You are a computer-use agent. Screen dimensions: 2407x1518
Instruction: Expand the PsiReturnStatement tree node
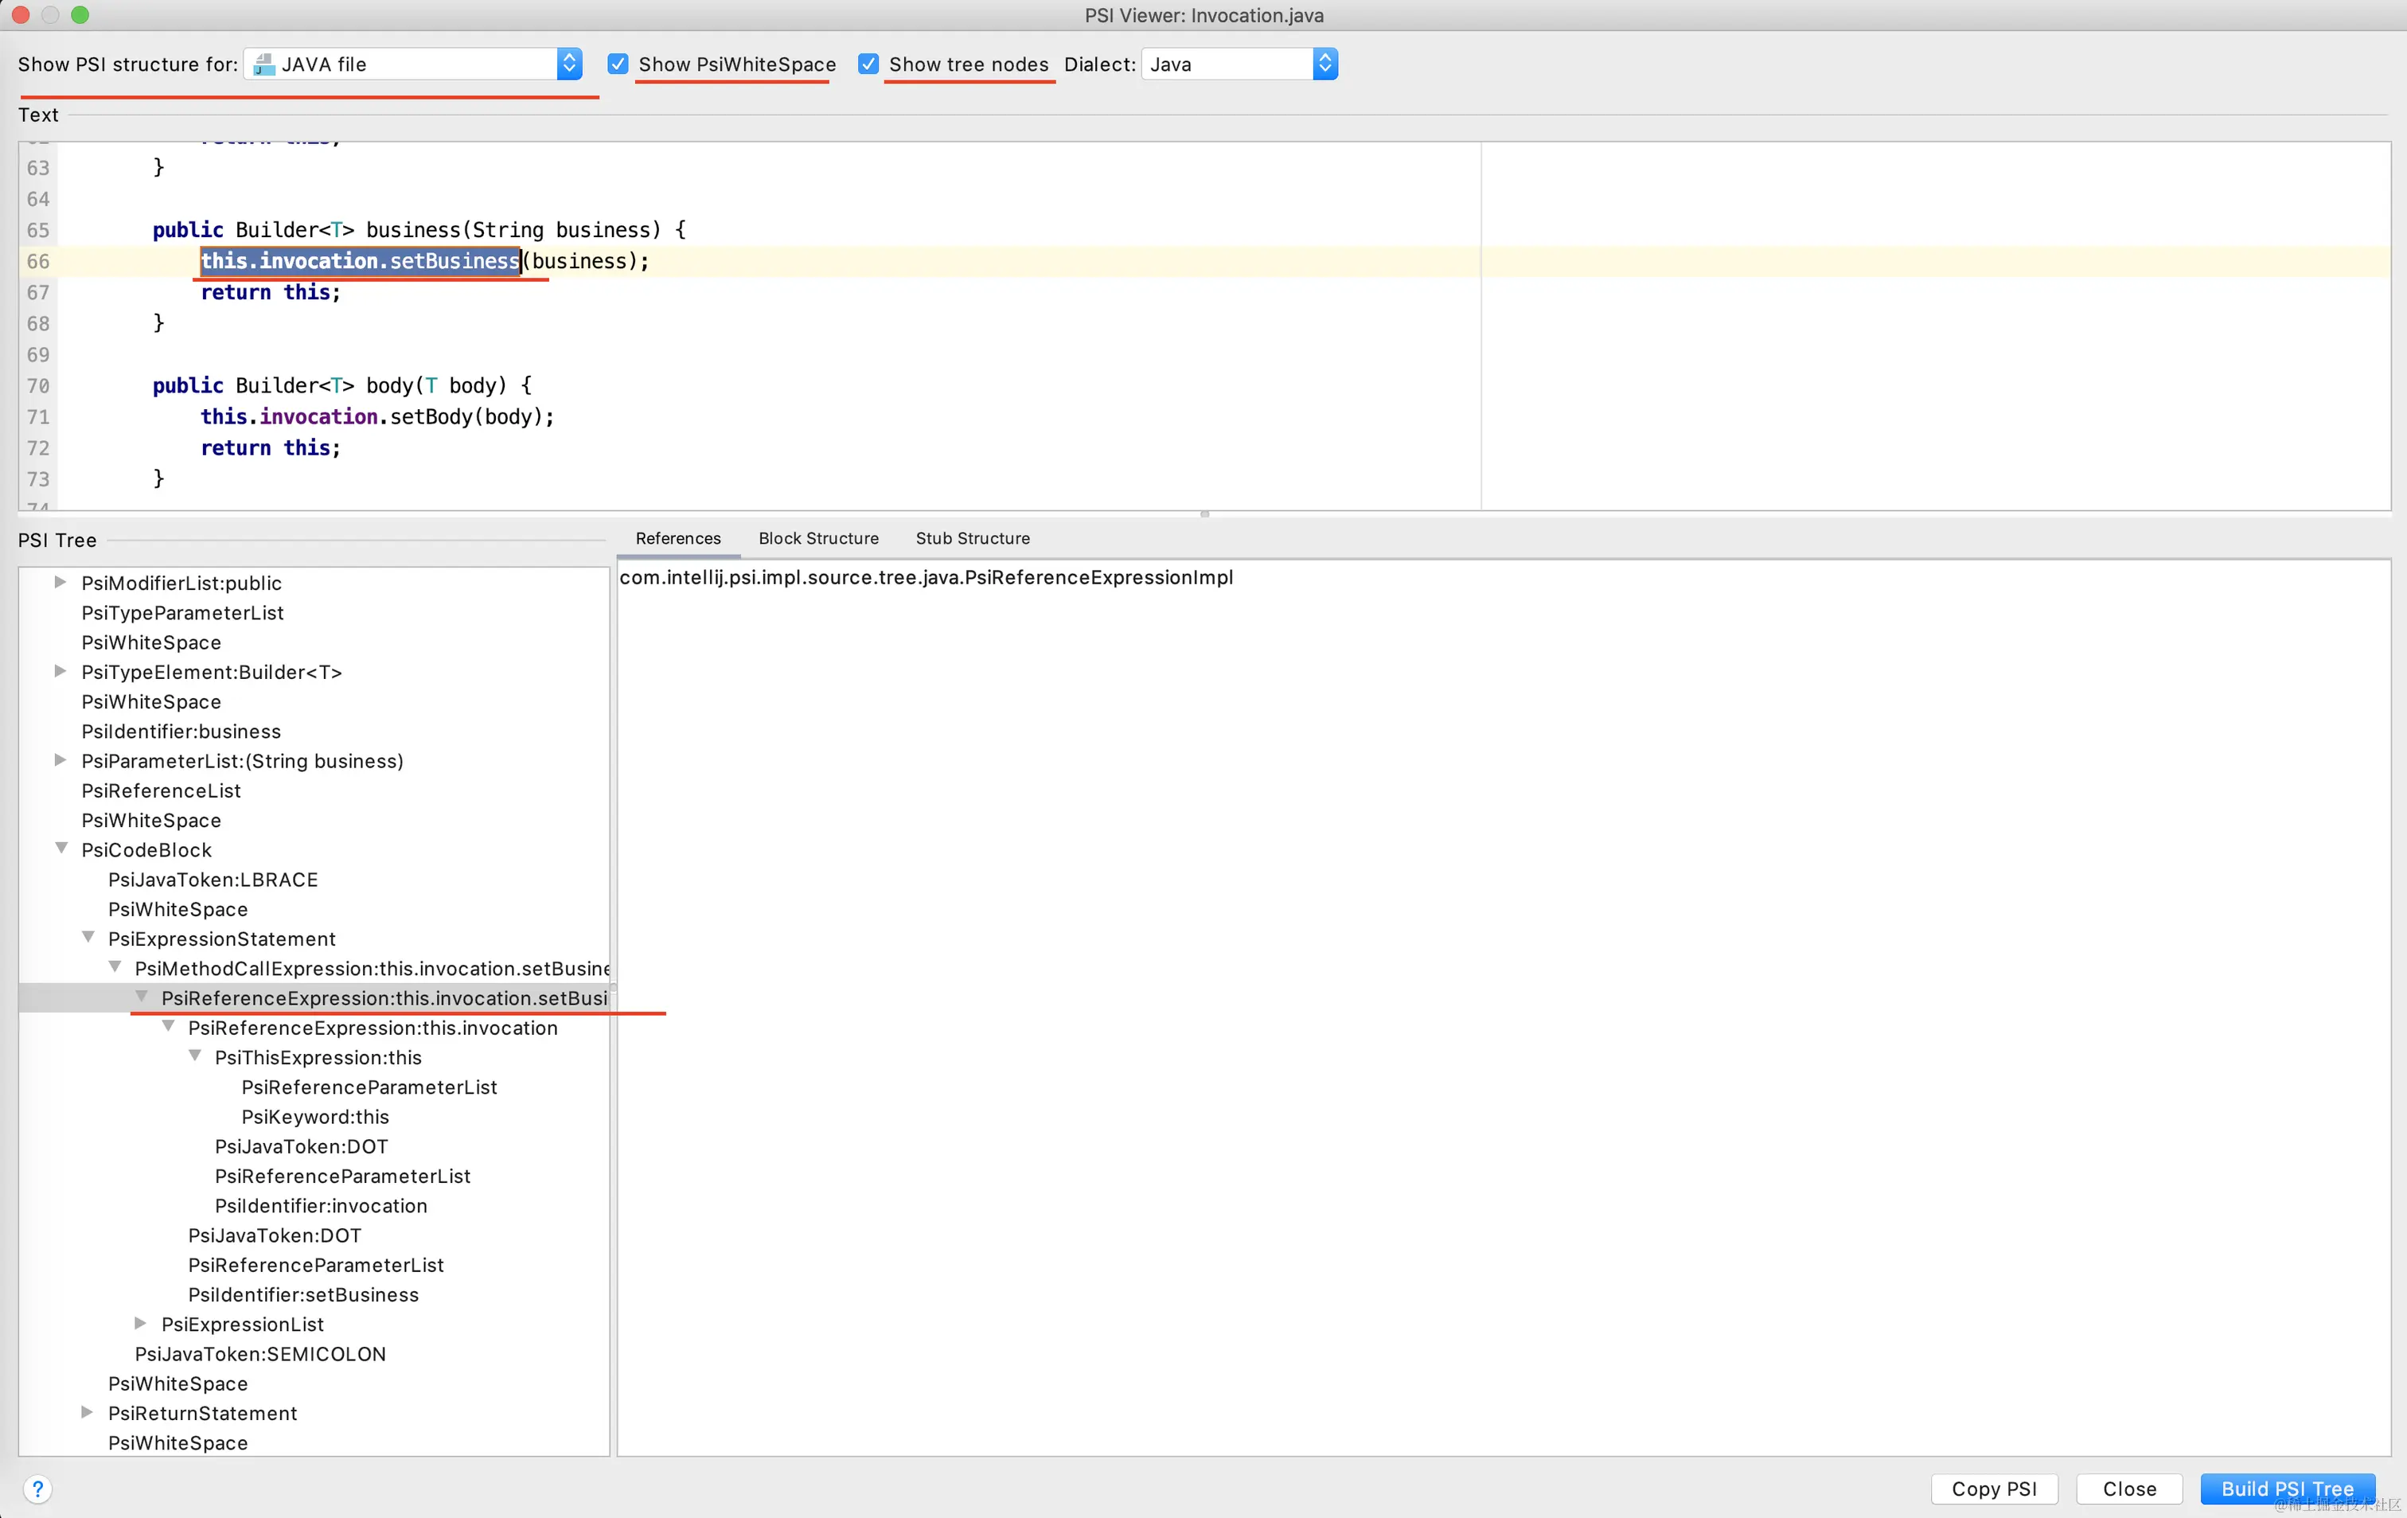pyautogui.click(x=87, y=1413)
